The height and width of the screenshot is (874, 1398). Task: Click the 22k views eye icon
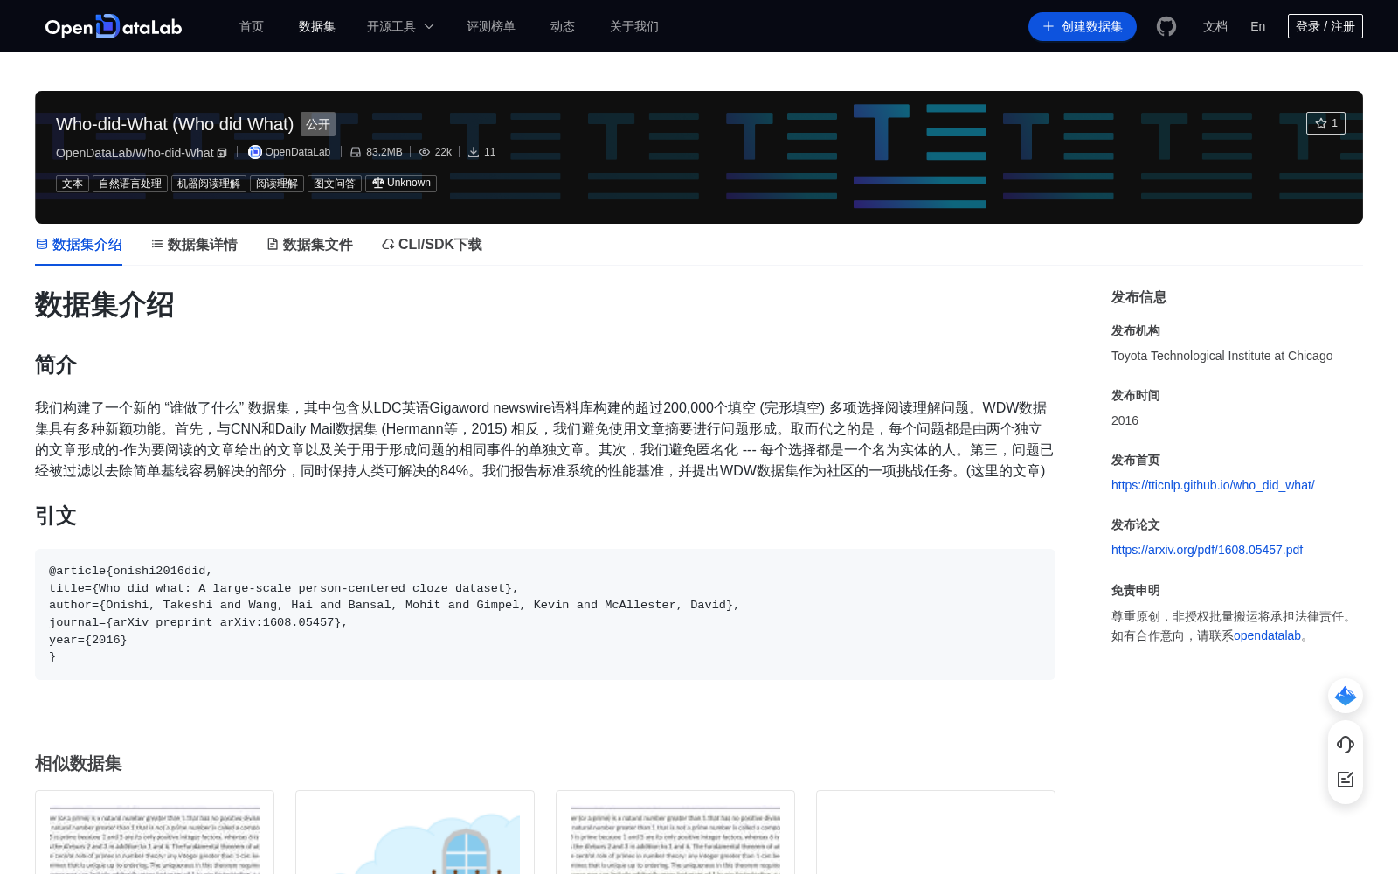pyautogui.click(x=425, y=152)
